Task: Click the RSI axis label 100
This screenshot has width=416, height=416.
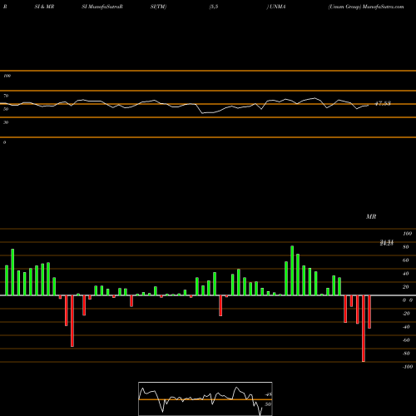Action: 7,76
